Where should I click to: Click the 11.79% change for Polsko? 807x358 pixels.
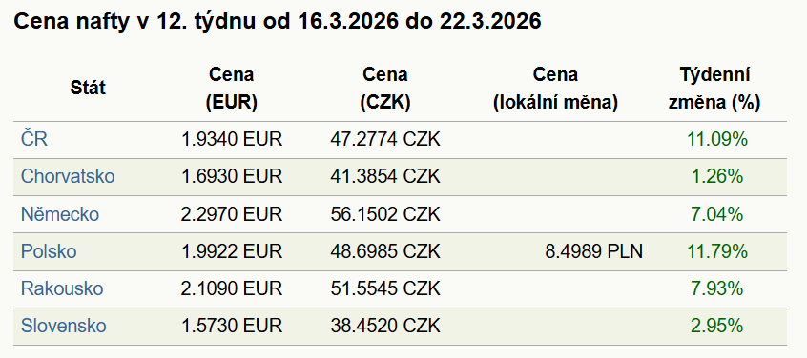click(x=717, y=251)
